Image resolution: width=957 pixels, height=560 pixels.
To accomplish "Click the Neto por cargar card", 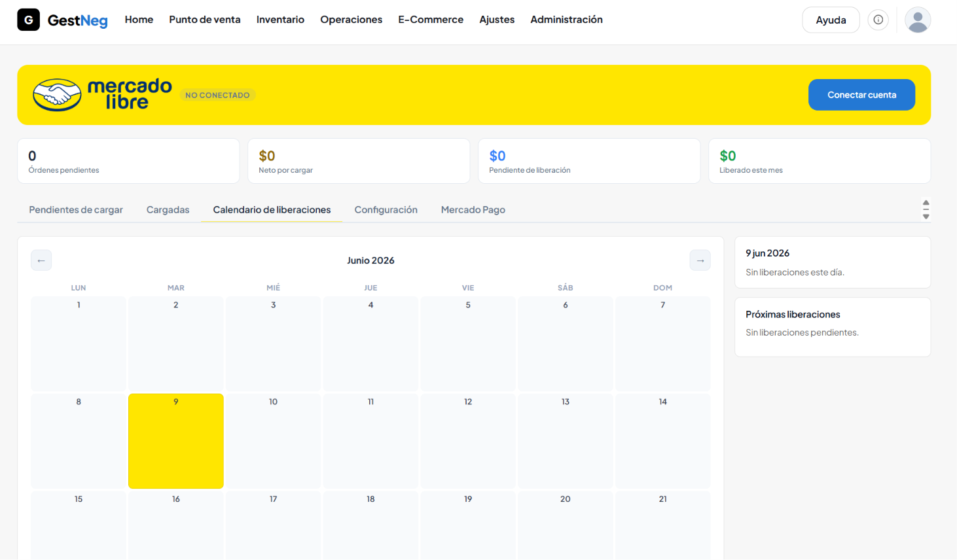I will pos(359,161).
